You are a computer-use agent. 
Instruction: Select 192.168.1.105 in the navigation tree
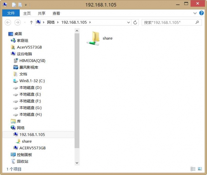(x=38, y=135)
